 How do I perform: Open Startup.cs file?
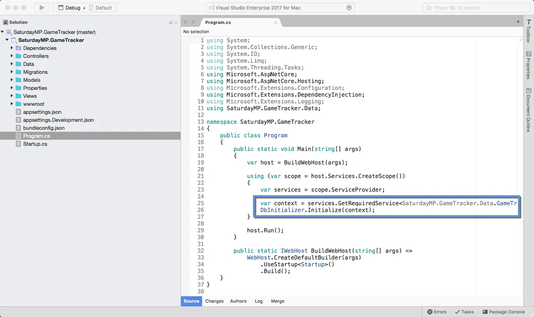click(35, 144)
